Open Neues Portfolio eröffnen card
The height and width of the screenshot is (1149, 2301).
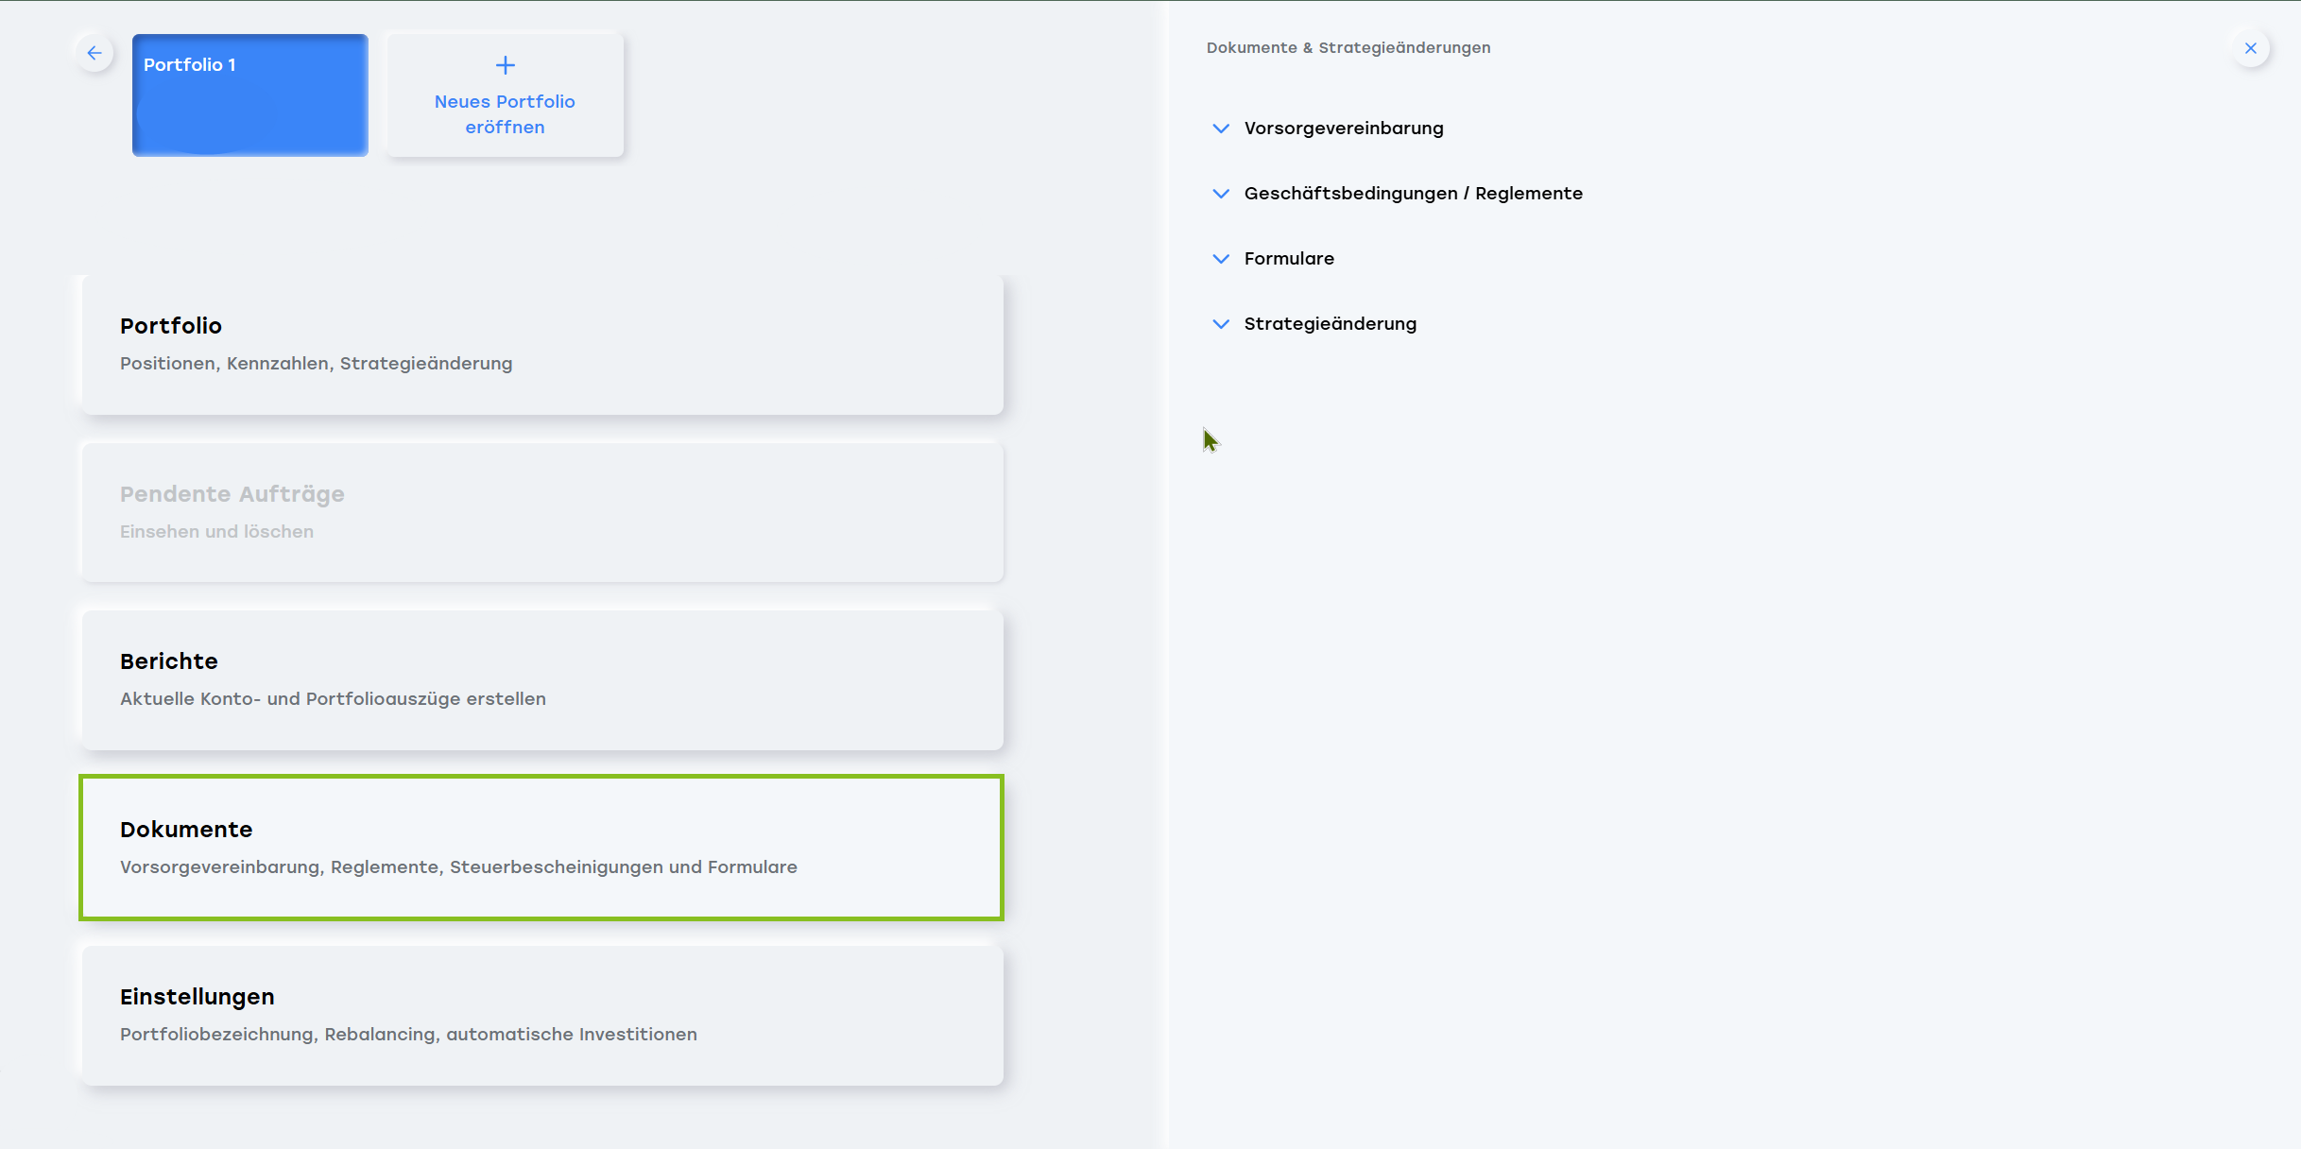pos(506,95)
